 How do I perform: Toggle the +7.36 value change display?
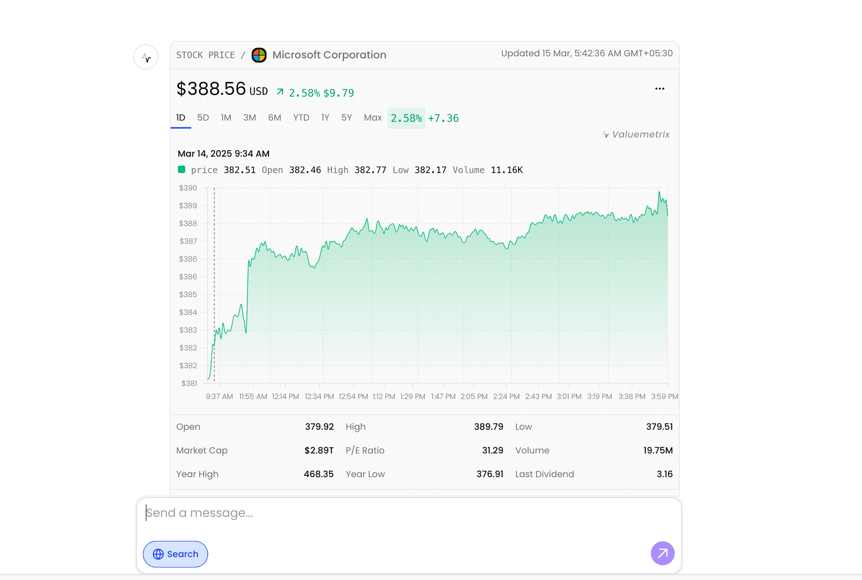click(x=444, y=118)
